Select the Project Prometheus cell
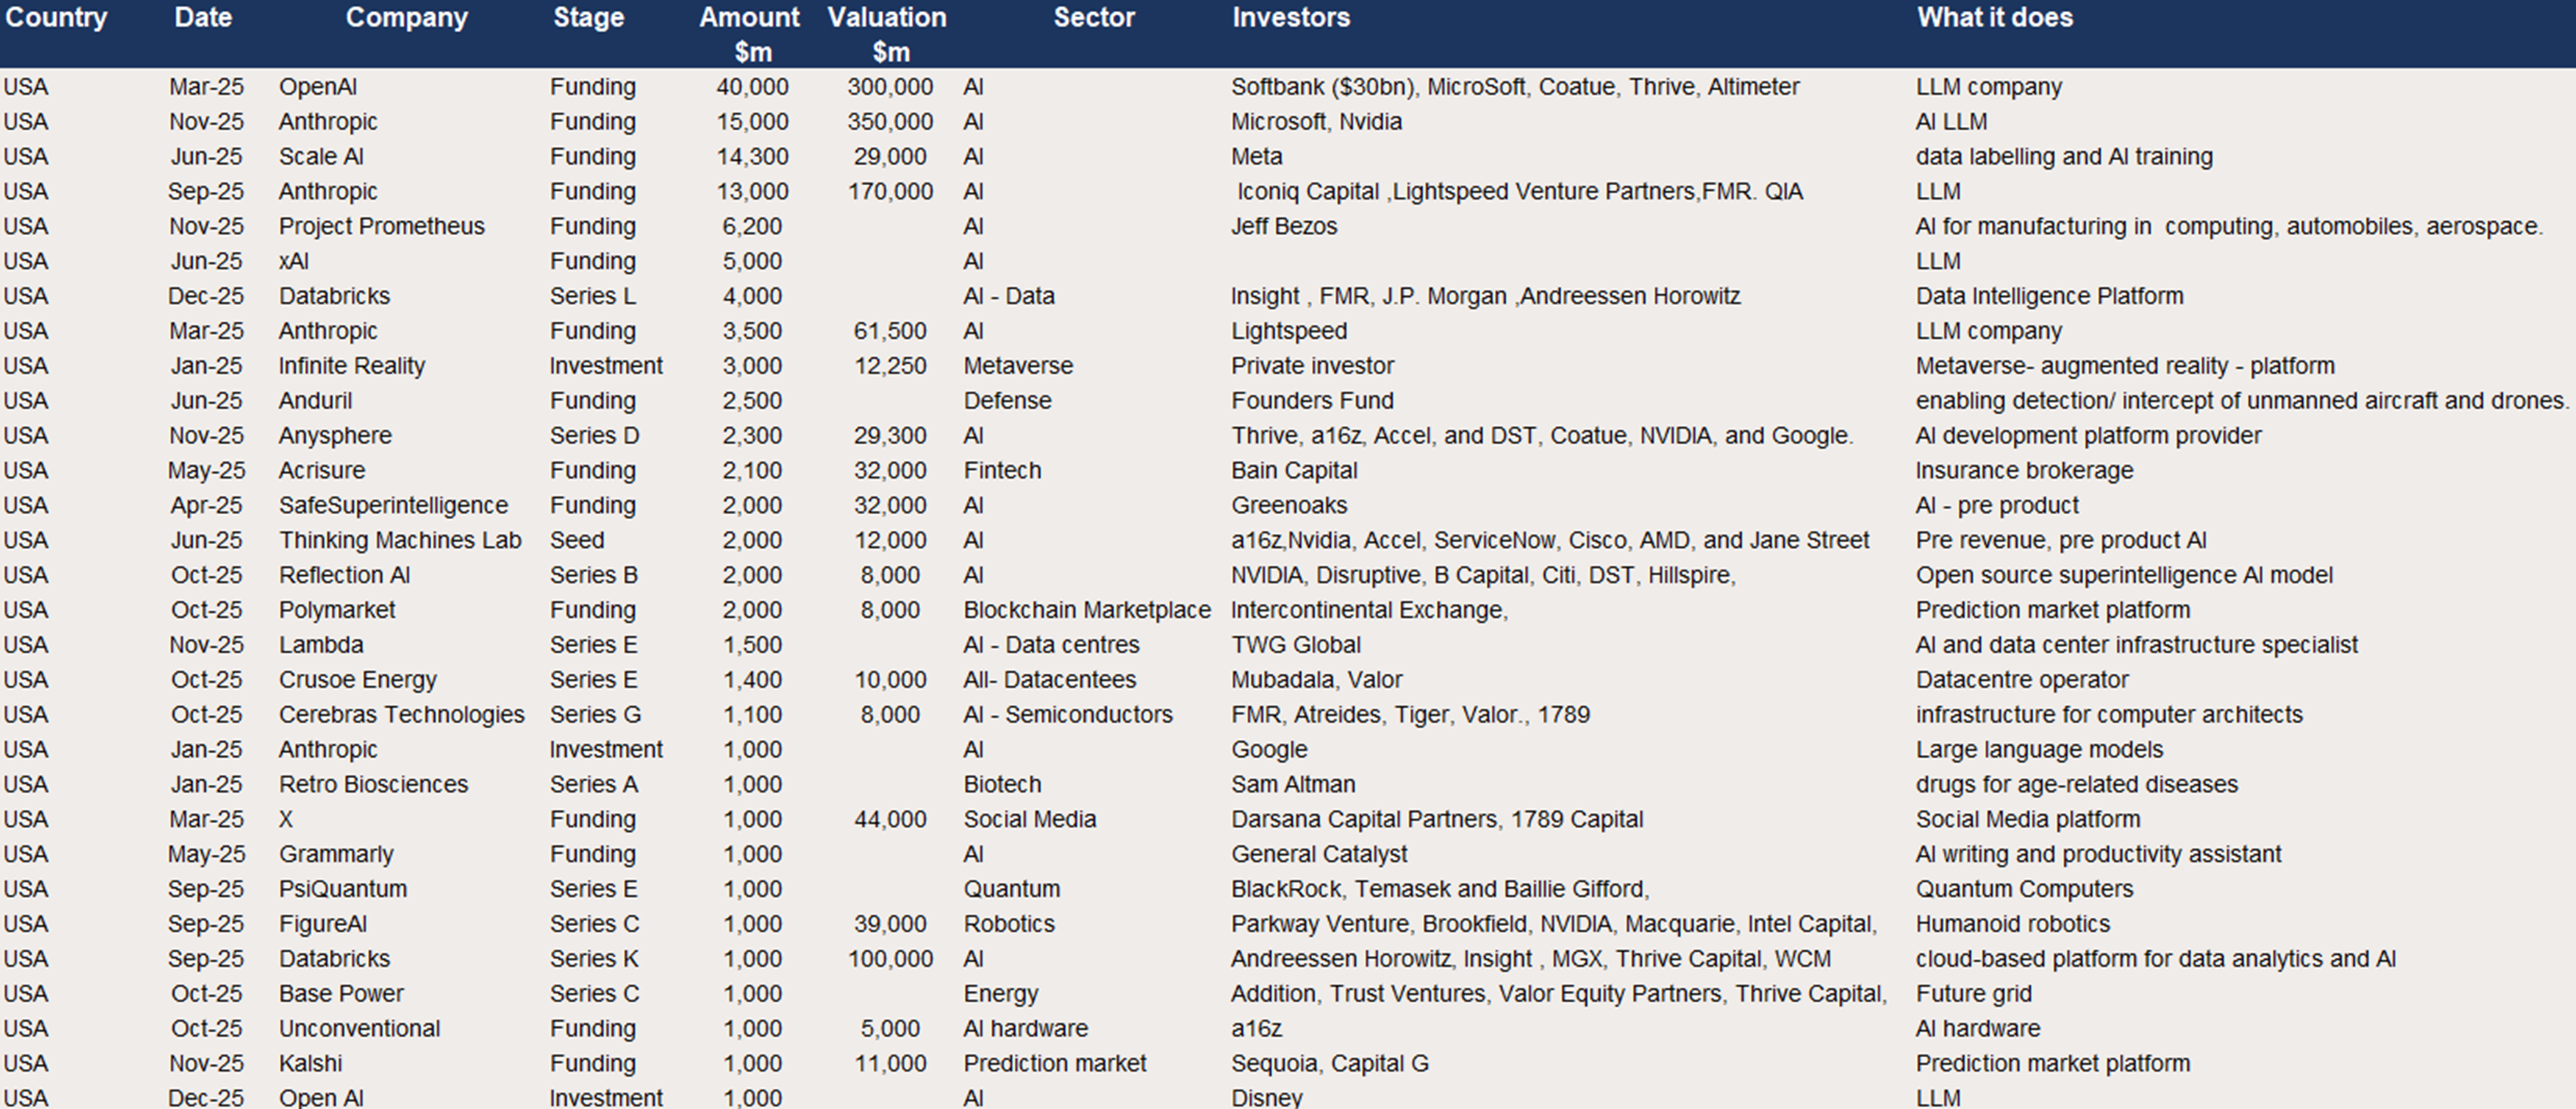The width and height of the screenshot is (2576, 1109). [382, 227]
